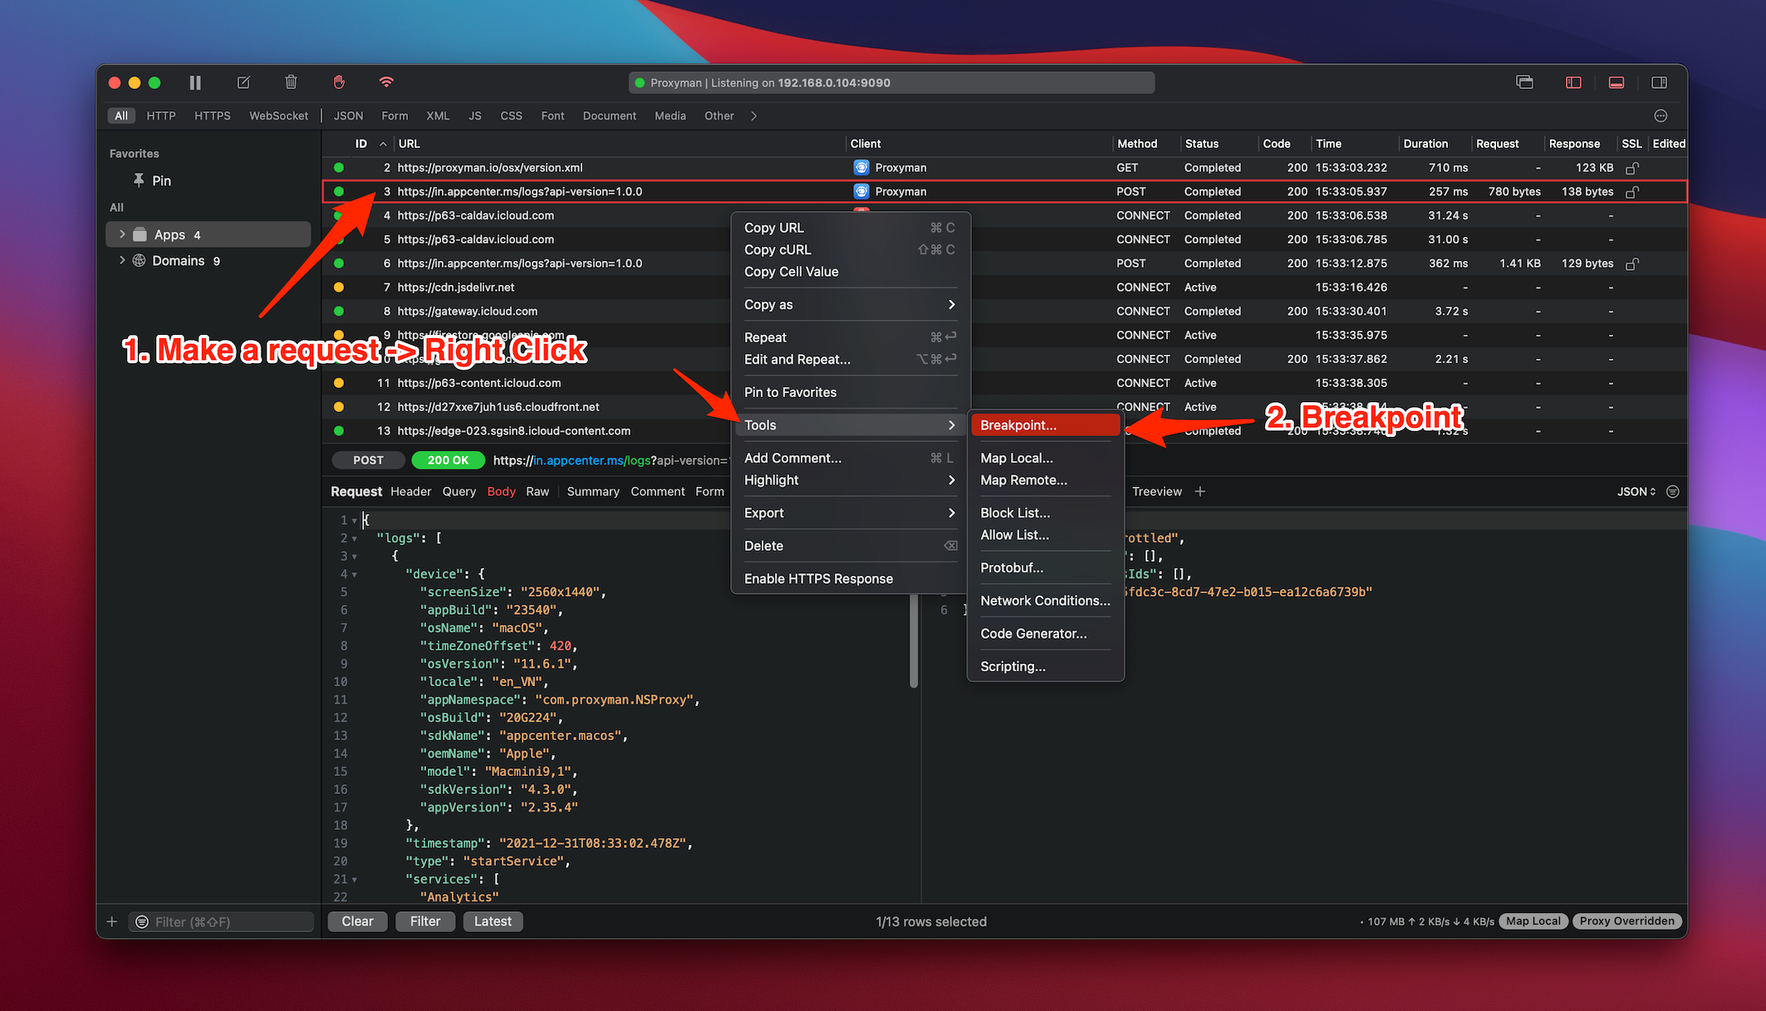Click the ellipsis circle icon in filter bar
Viewport: 1766px width, 1011px height.
(1661, 115)
